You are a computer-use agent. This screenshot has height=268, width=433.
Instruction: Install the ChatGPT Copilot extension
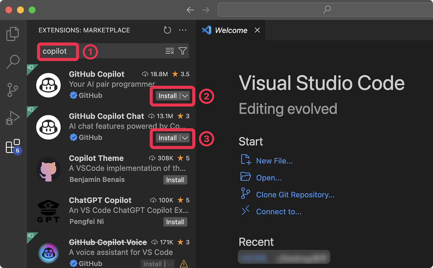175,222
